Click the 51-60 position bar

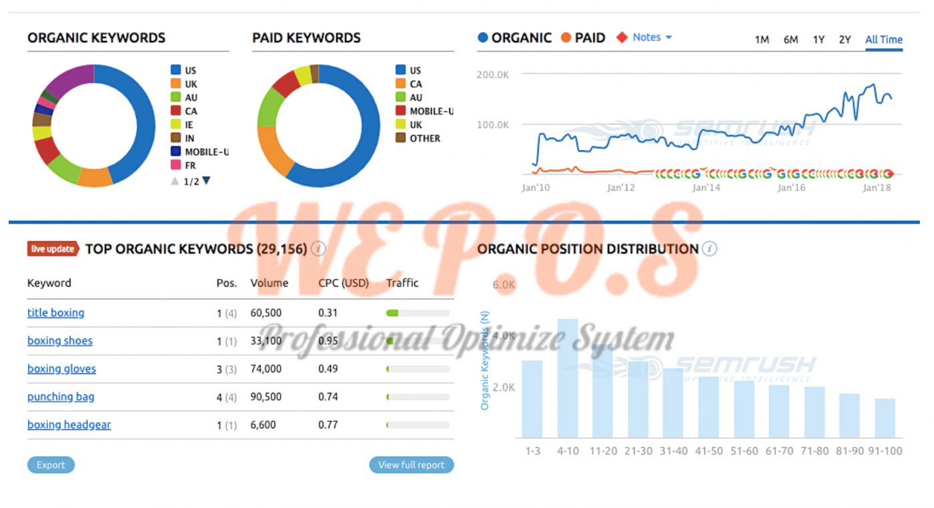tap(744, 409)
